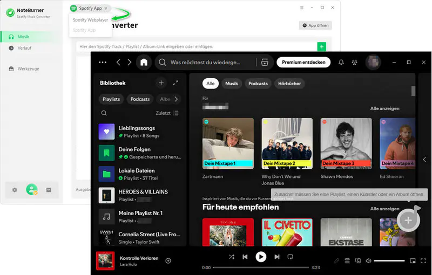
Task: Open Musik section in NoteBurner sidebar
Action: point(31,37)
